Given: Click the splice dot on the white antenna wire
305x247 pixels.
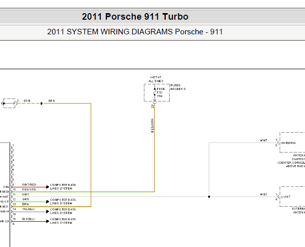Looking at the screenshot, I should (209, 197).
